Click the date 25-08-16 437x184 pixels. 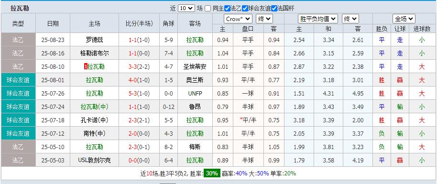(x=53, y=53)
